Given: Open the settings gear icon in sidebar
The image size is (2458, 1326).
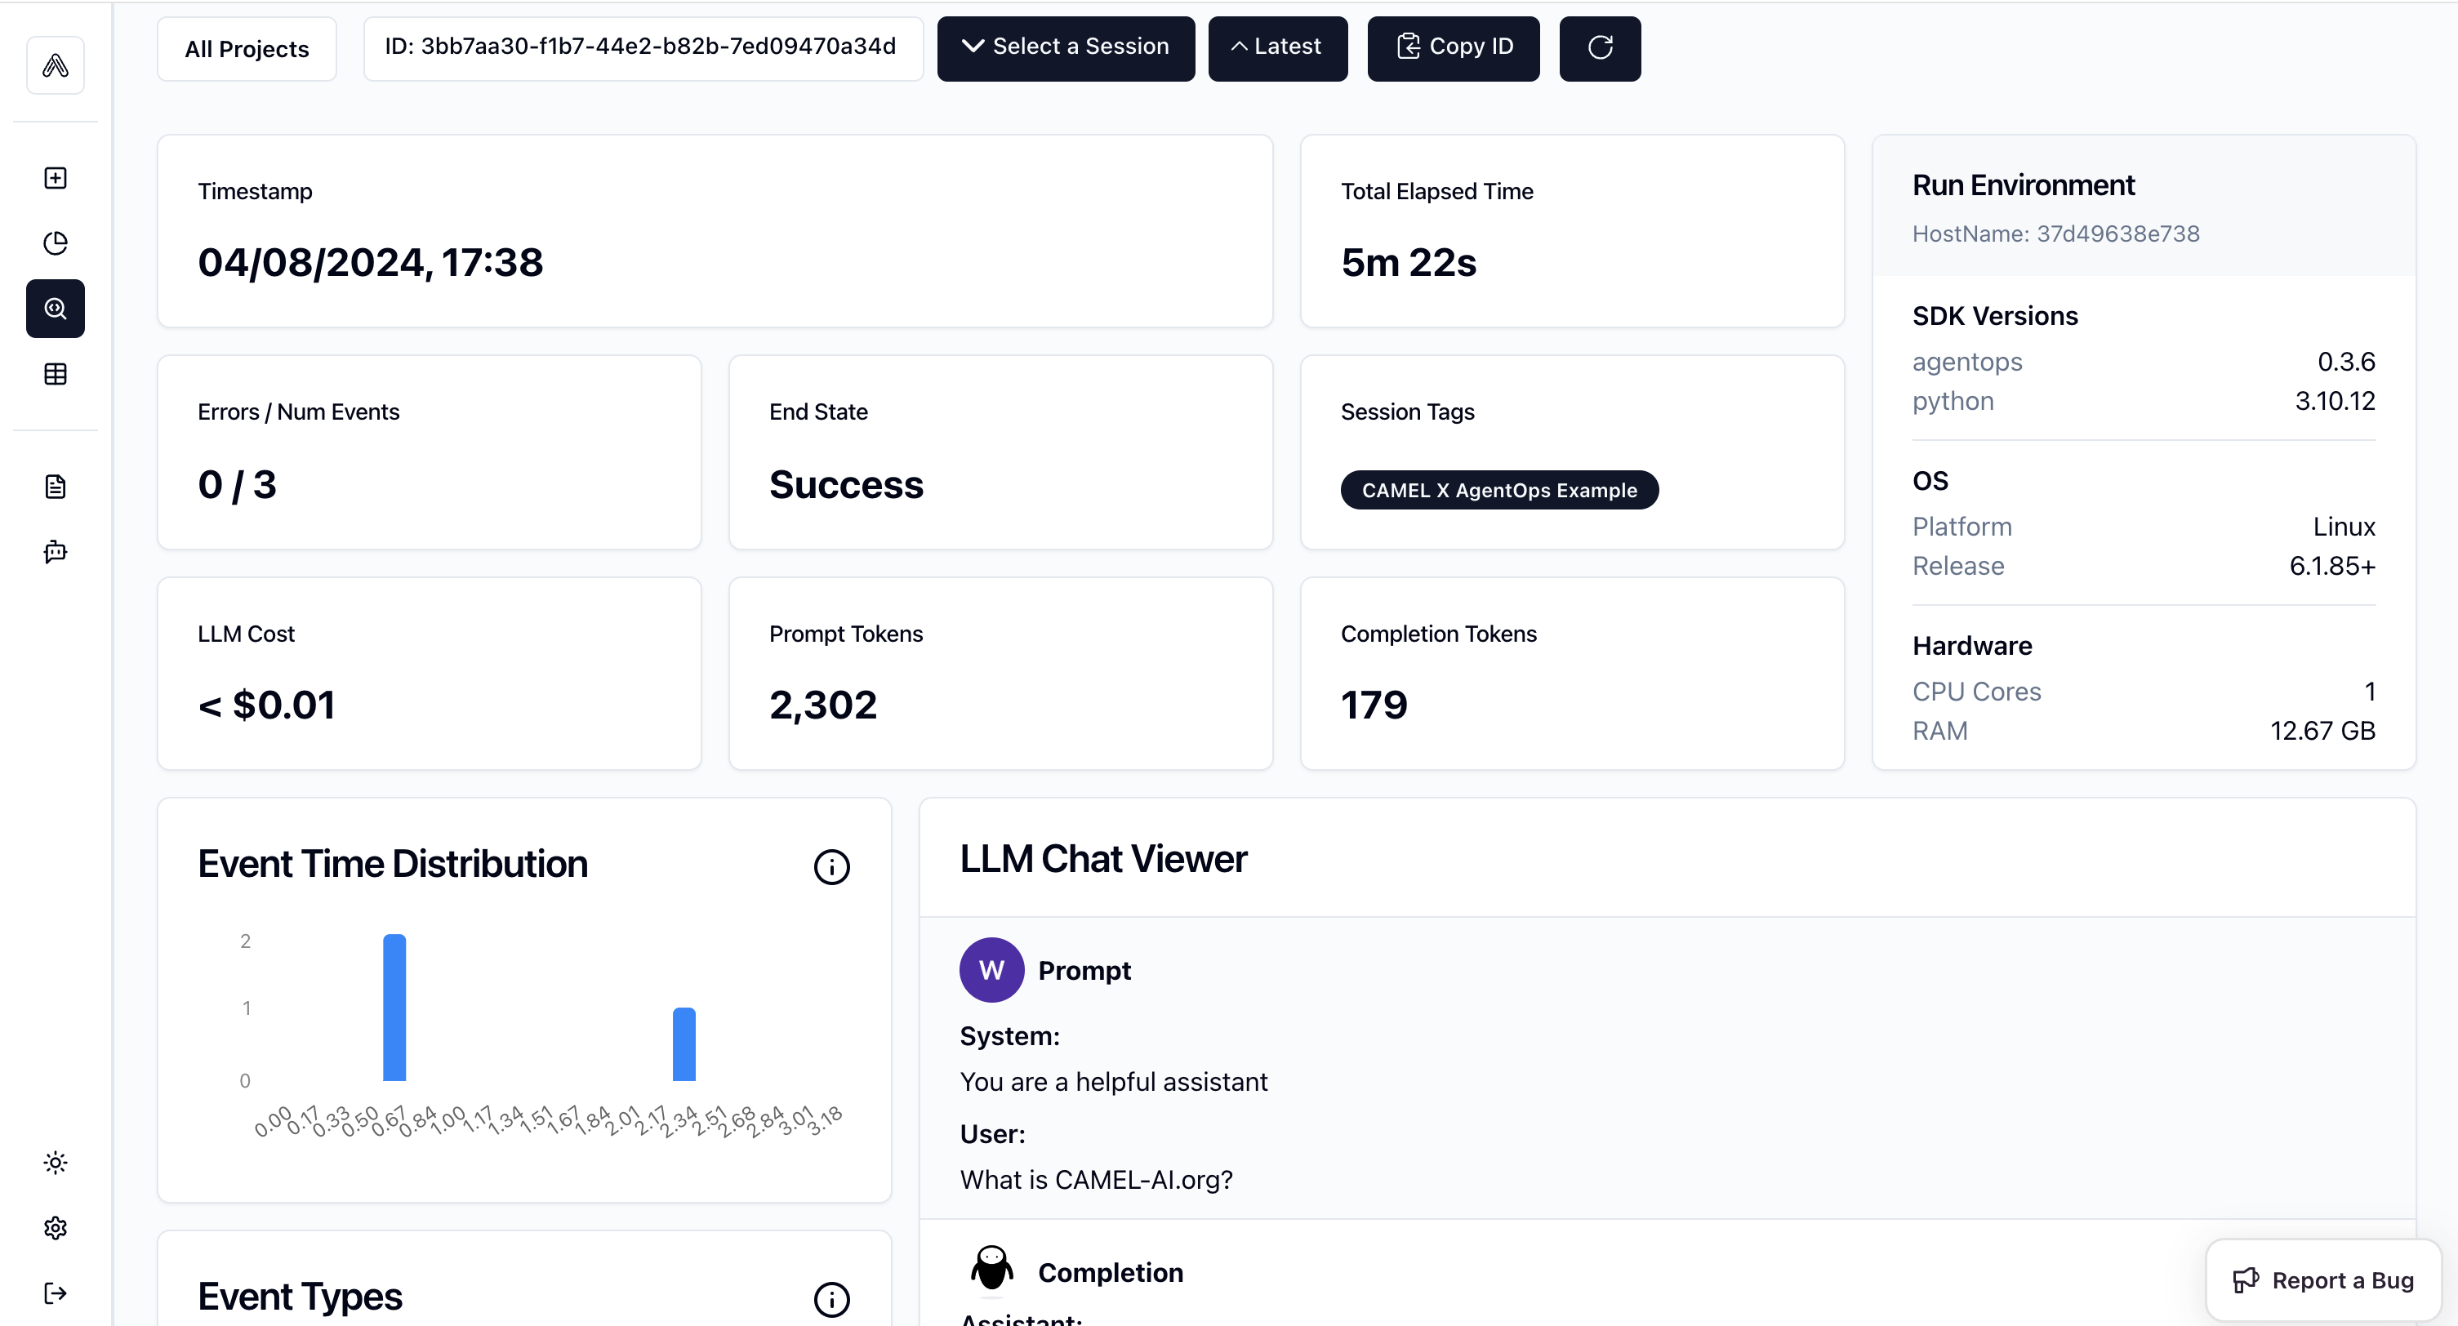Looking at the screenshot, I should 56,1228.
